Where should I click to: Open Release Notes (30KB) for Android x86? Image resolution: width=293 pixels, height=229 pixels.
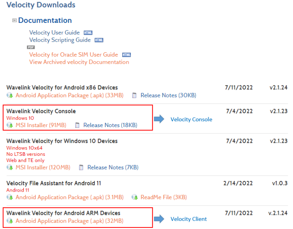tap(168, 95)
